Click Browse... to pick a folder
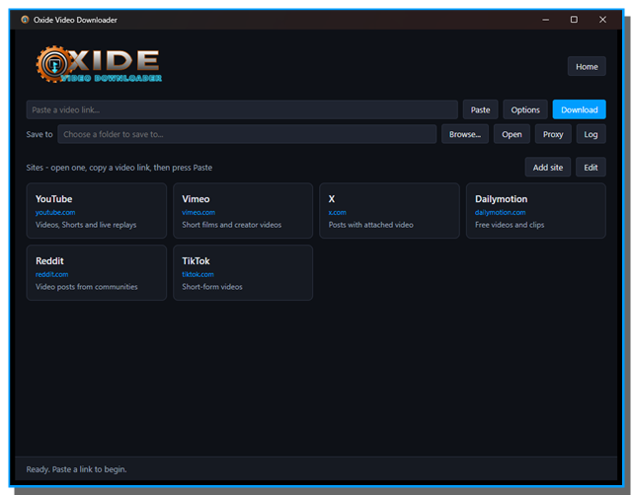The image size is (632, 495). (465, 134)
